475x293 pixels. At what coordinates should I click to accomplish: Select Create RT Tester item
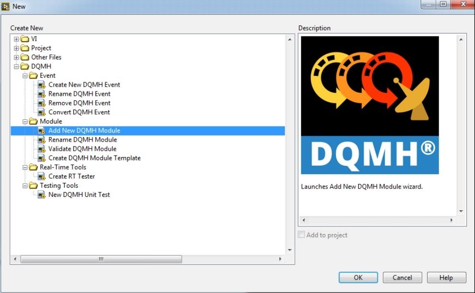click(71, 176)
